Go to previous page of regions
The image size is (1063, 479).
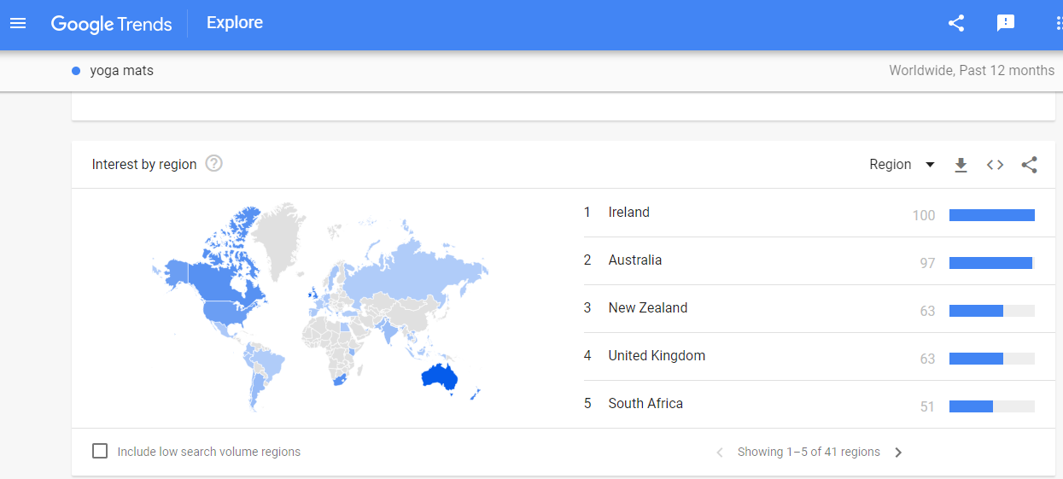[720, 453]
